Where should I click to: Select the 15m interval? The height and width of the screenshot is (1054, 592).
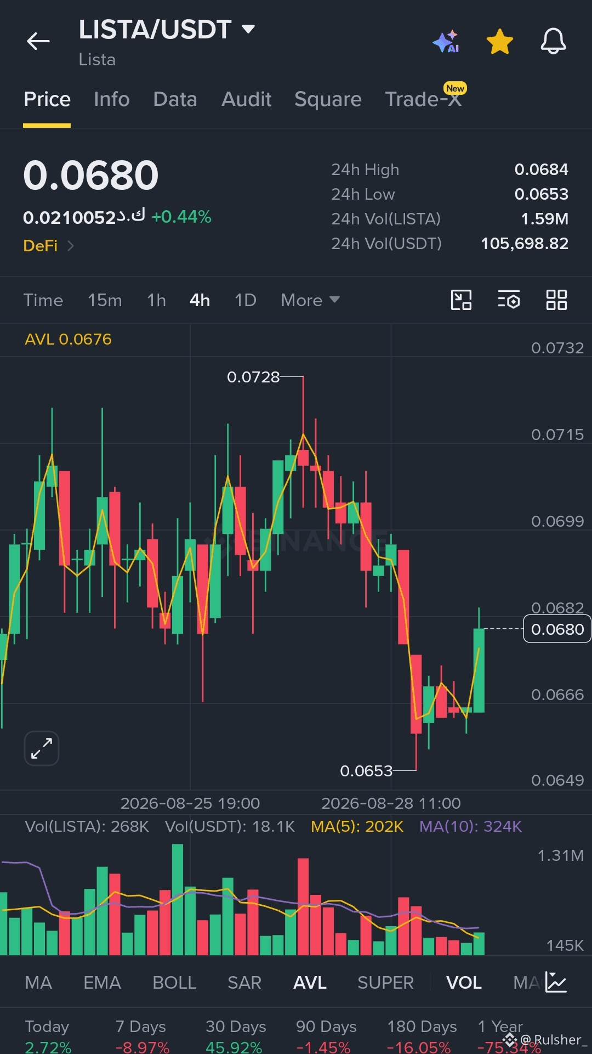(105, 300)
